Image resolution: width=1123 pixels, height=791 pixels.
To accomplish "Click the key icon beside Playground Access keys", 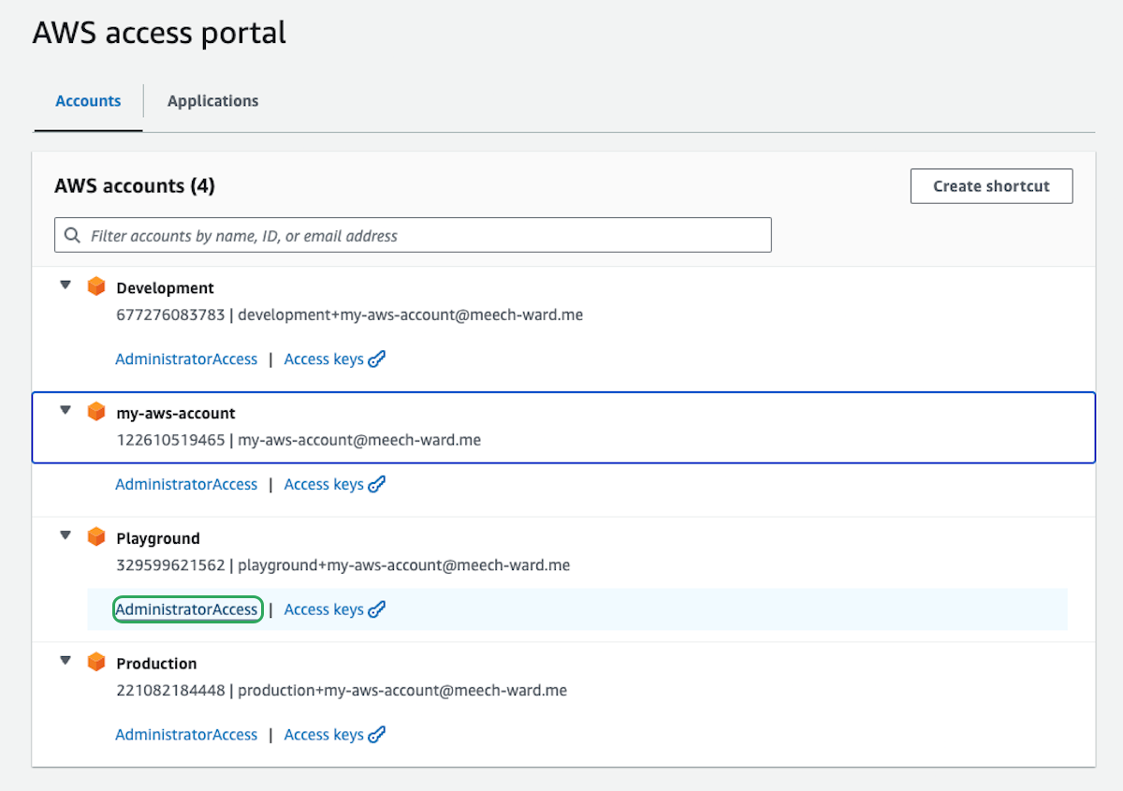I will (377, 610).
